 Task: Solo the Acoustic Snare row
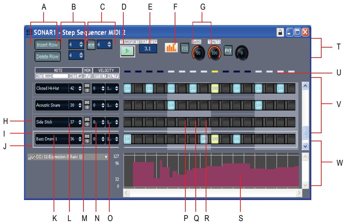(87, 107)
